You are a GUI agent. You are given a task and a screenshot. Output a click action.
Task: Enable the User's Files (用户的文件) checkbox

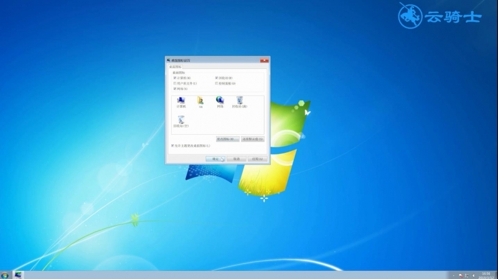[x=175, y=83]
